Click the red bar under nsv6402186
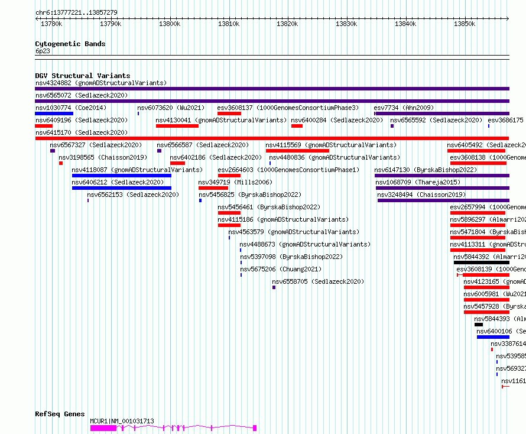Image resolution: width=526 pixels, height=434 pixels. click(178, 163)
